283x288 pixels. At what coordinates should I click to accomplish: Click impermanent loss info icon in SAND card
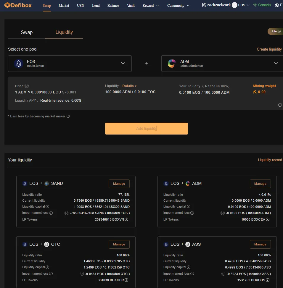[x=51, y=213]
